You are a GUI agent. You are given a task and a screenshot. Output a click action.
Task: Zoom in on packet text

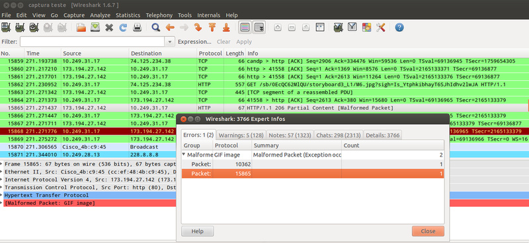click(x=278, y=28)
